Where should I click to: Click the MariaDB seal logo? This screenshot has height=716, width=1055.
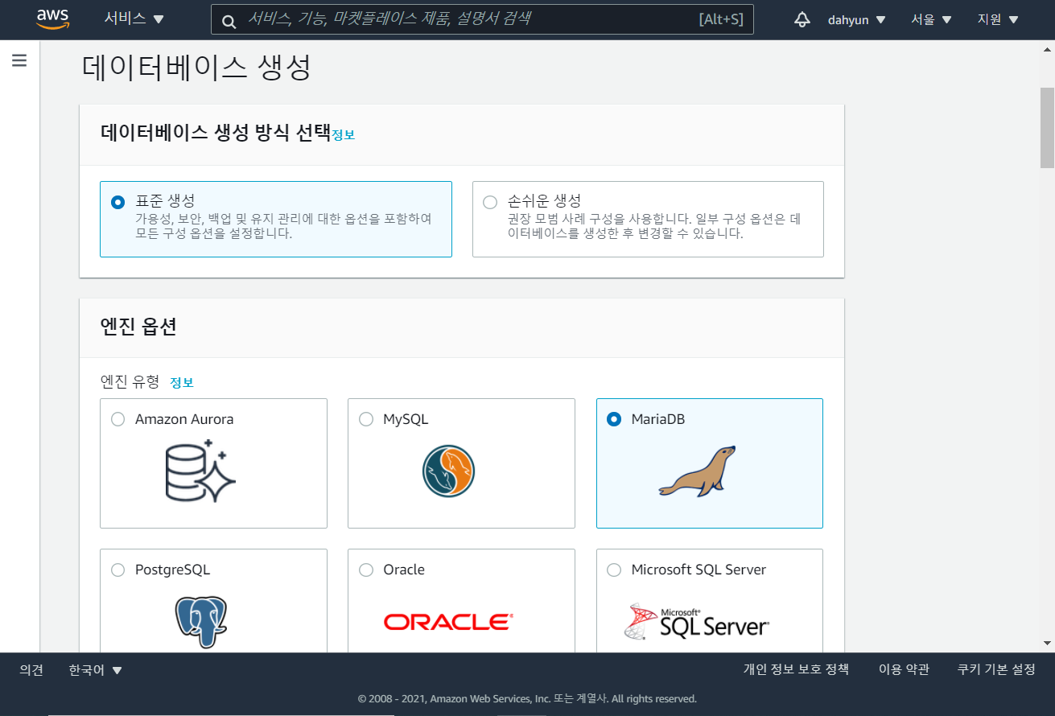698,471
